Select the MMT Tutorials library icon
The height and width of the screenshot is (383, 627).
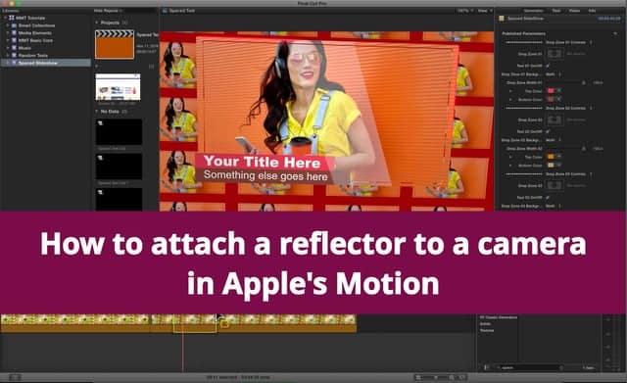(x=12, y=18)
